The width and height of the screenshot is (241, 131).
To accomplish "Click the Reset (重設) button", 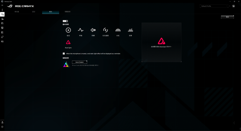I will pyautogui.click(x=227, y=17).
